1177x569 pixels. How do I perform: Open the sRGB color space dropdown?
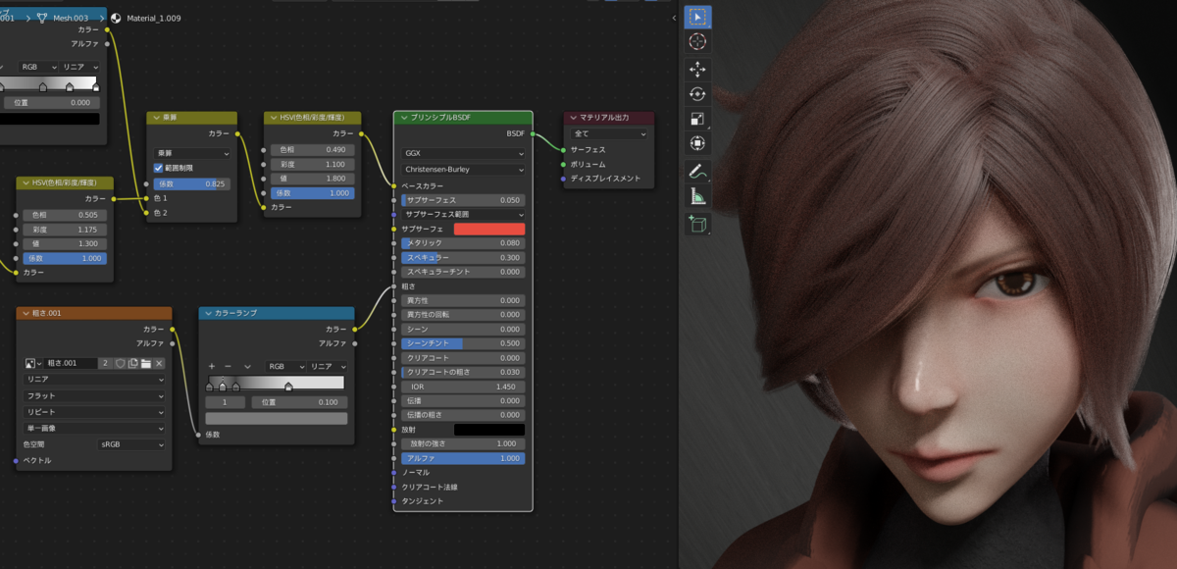pyautogui.click(x=131, y=444)
